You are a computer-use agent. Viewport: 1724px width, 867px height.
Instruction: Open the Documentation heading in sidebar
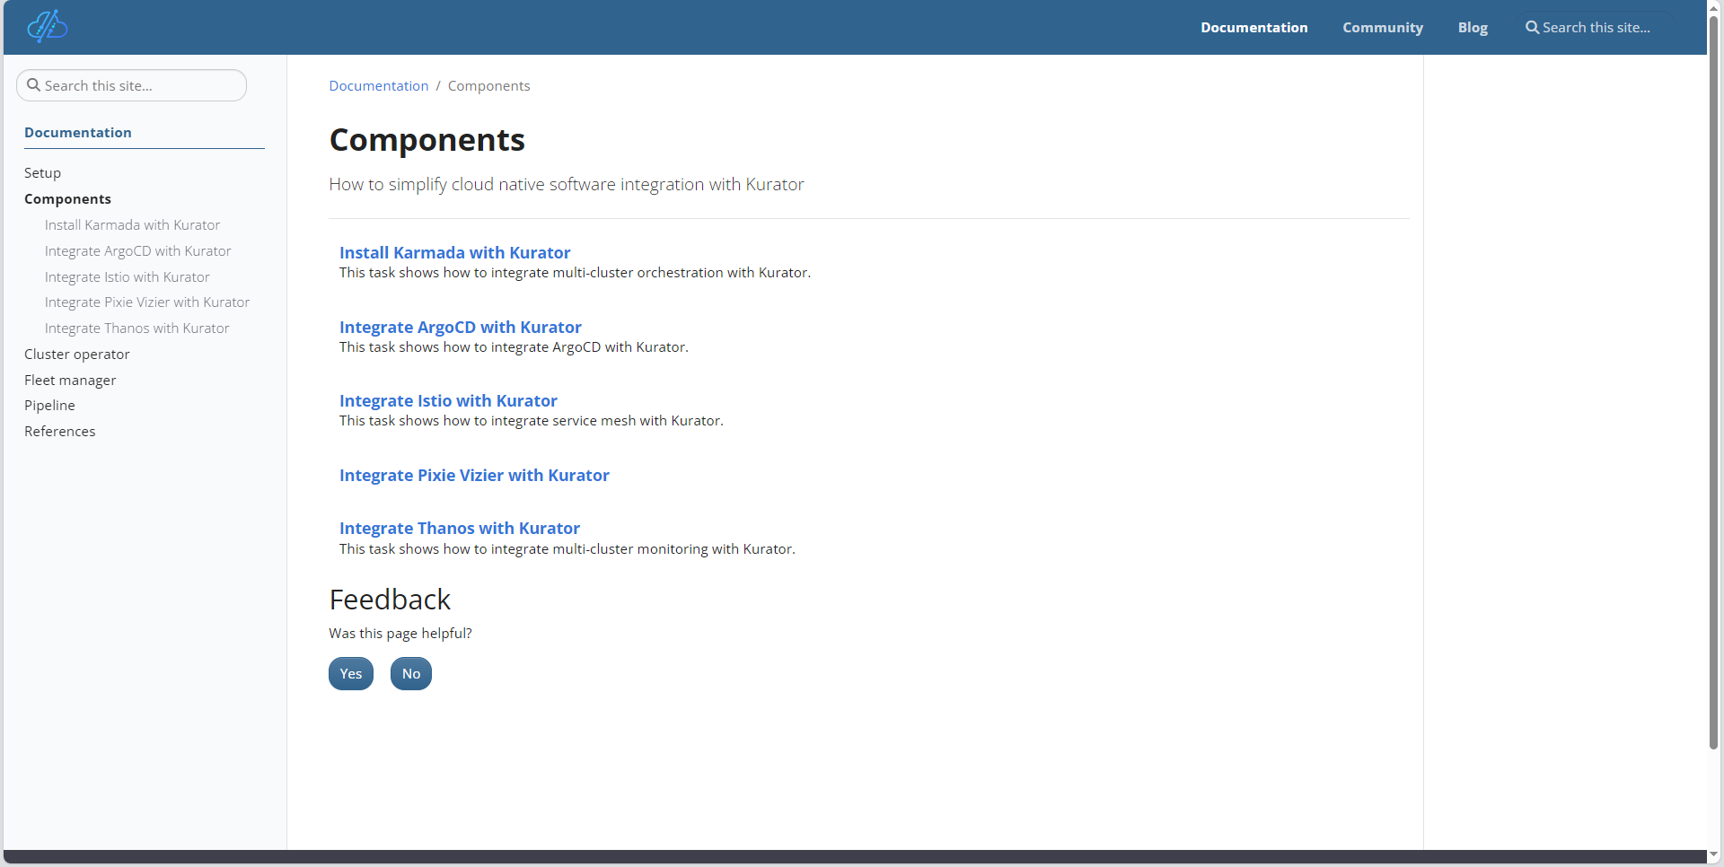78,133
